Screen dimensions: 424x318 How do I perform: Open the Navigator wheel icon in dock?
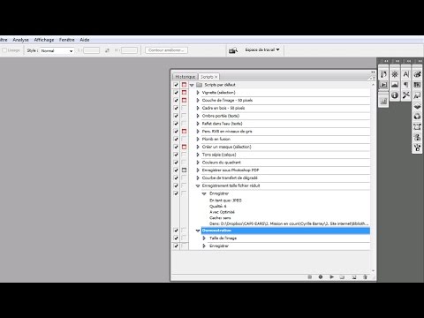[x=395, y=74]
